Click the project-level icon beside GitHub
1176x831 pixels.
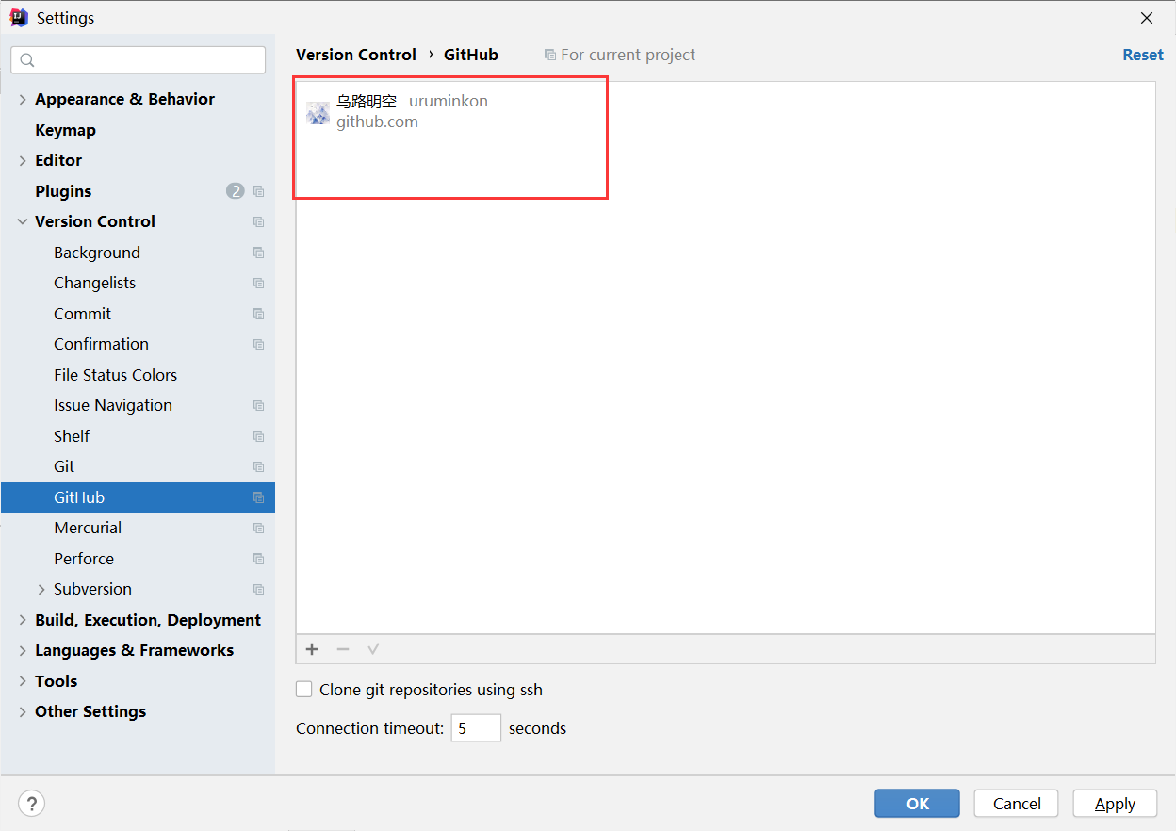point(258,497)
